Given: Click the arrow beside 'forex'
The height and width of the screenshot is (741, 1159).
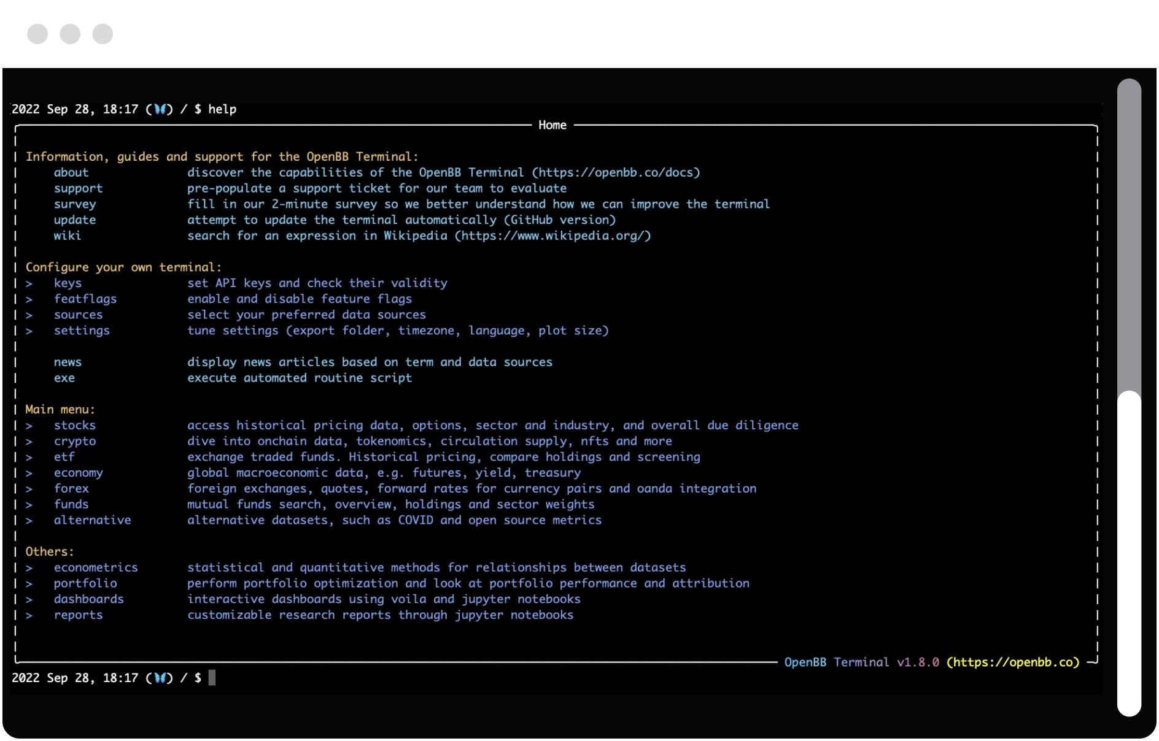Looking at the screenshot, I should [x=29, y=489].
